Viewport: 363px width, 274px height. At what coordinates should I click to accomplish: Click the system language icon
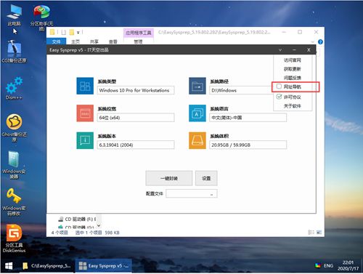(x=197, y=113)
